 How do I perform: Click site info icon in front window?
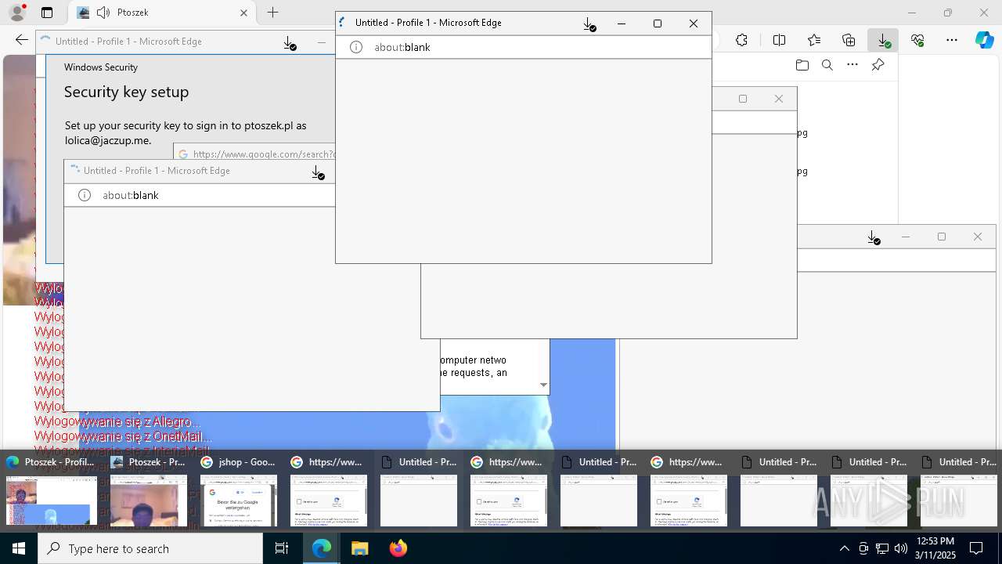[x=356, y=47]
